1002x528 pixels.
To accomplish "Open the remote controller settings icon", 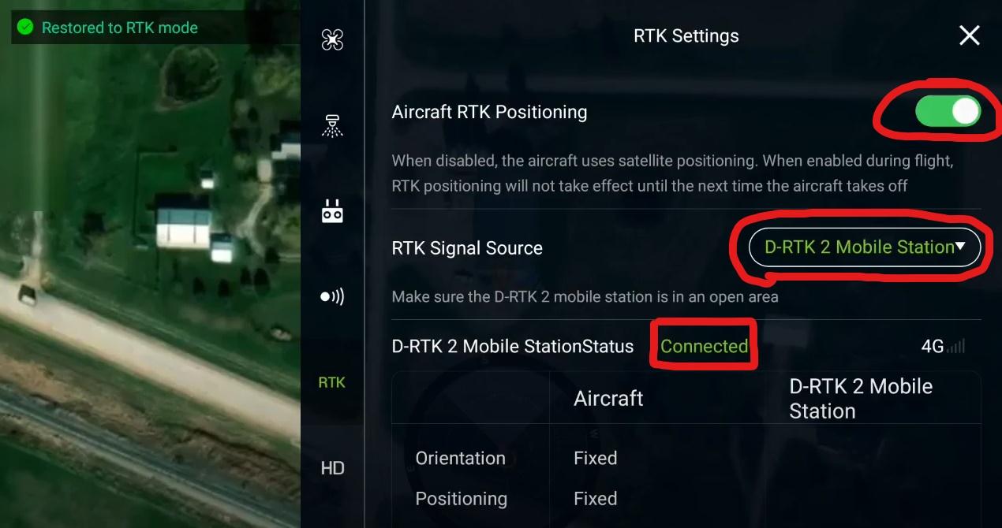I will pyautogui.click(x=332, y=210).
